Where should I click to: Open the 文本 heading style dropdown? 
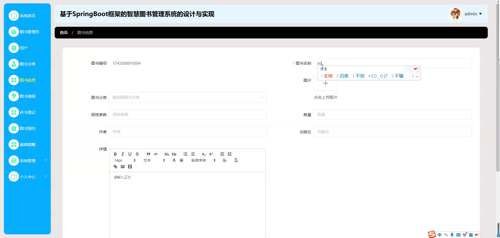tap(154, 160)
